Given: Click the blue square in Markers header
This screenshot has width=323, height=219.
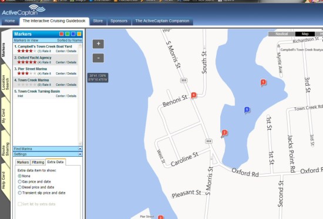Looking at the screenshot, I should [73, 34].
